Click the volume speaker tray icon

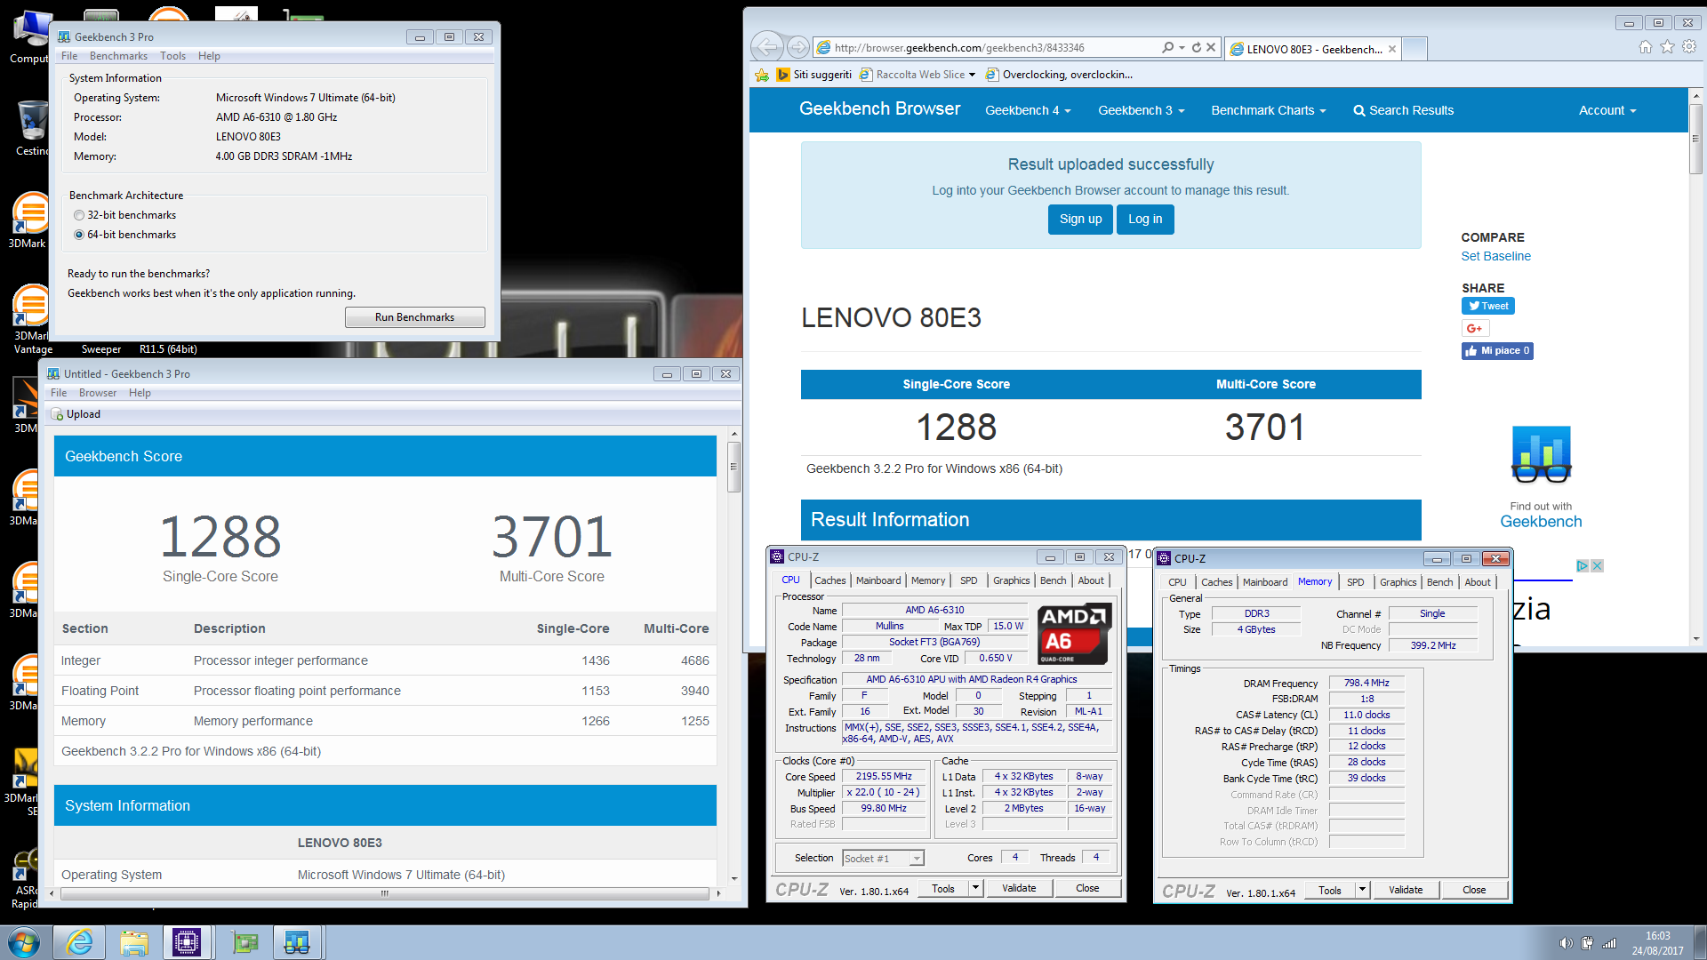pyautogui.click(x=1566, y=943)
